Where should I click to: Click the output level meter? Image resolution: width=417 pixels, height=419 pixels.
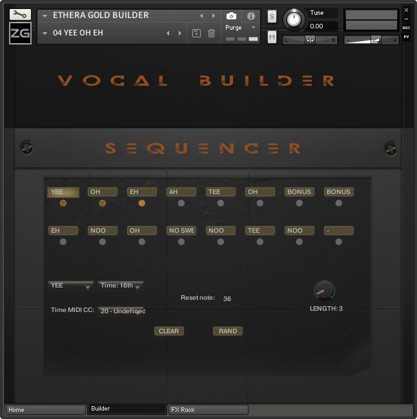click(371, 20)
